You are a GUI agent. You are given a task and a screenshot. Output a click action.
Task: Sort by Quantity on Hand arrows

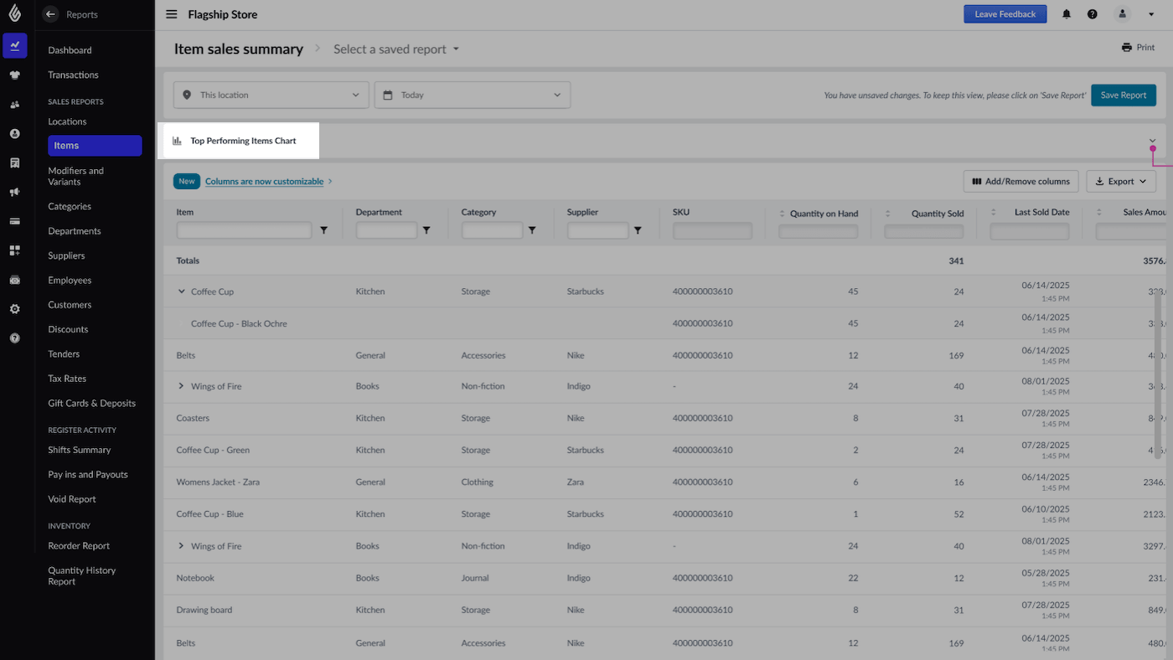(783, 214)
